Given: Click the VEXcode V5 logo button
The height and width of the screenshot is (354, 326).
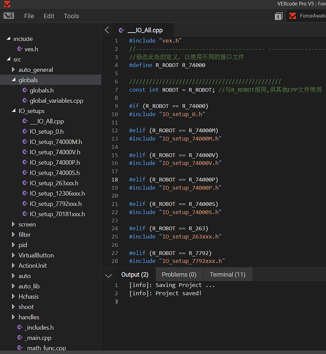Looking at the screenshot, I should [9, 16].
